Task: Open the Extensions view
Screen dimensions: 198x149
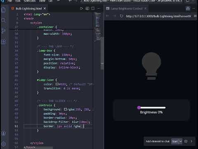Action: pos(4,42)
